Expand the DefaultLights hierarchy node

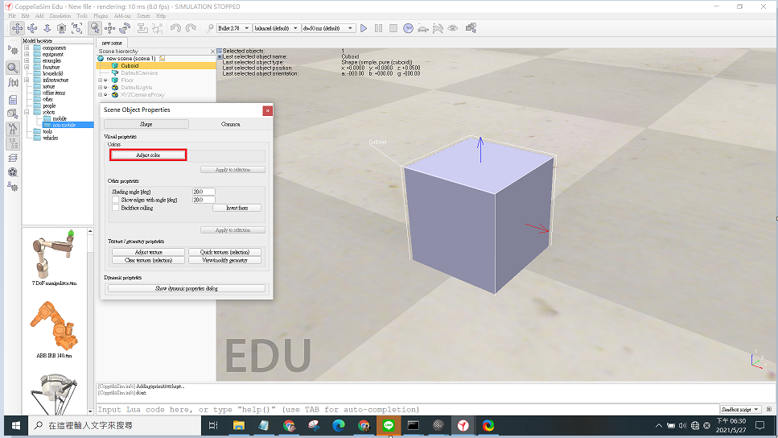point(101,88)
